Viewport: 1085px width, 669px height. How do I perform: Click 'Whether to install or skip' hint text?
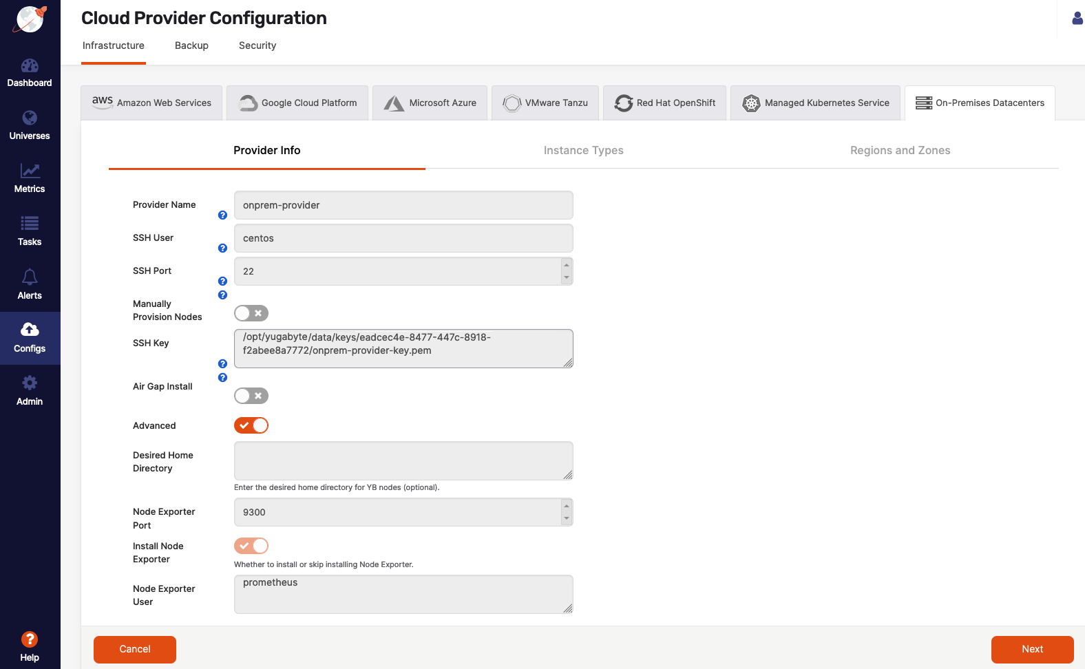[324, 564]
